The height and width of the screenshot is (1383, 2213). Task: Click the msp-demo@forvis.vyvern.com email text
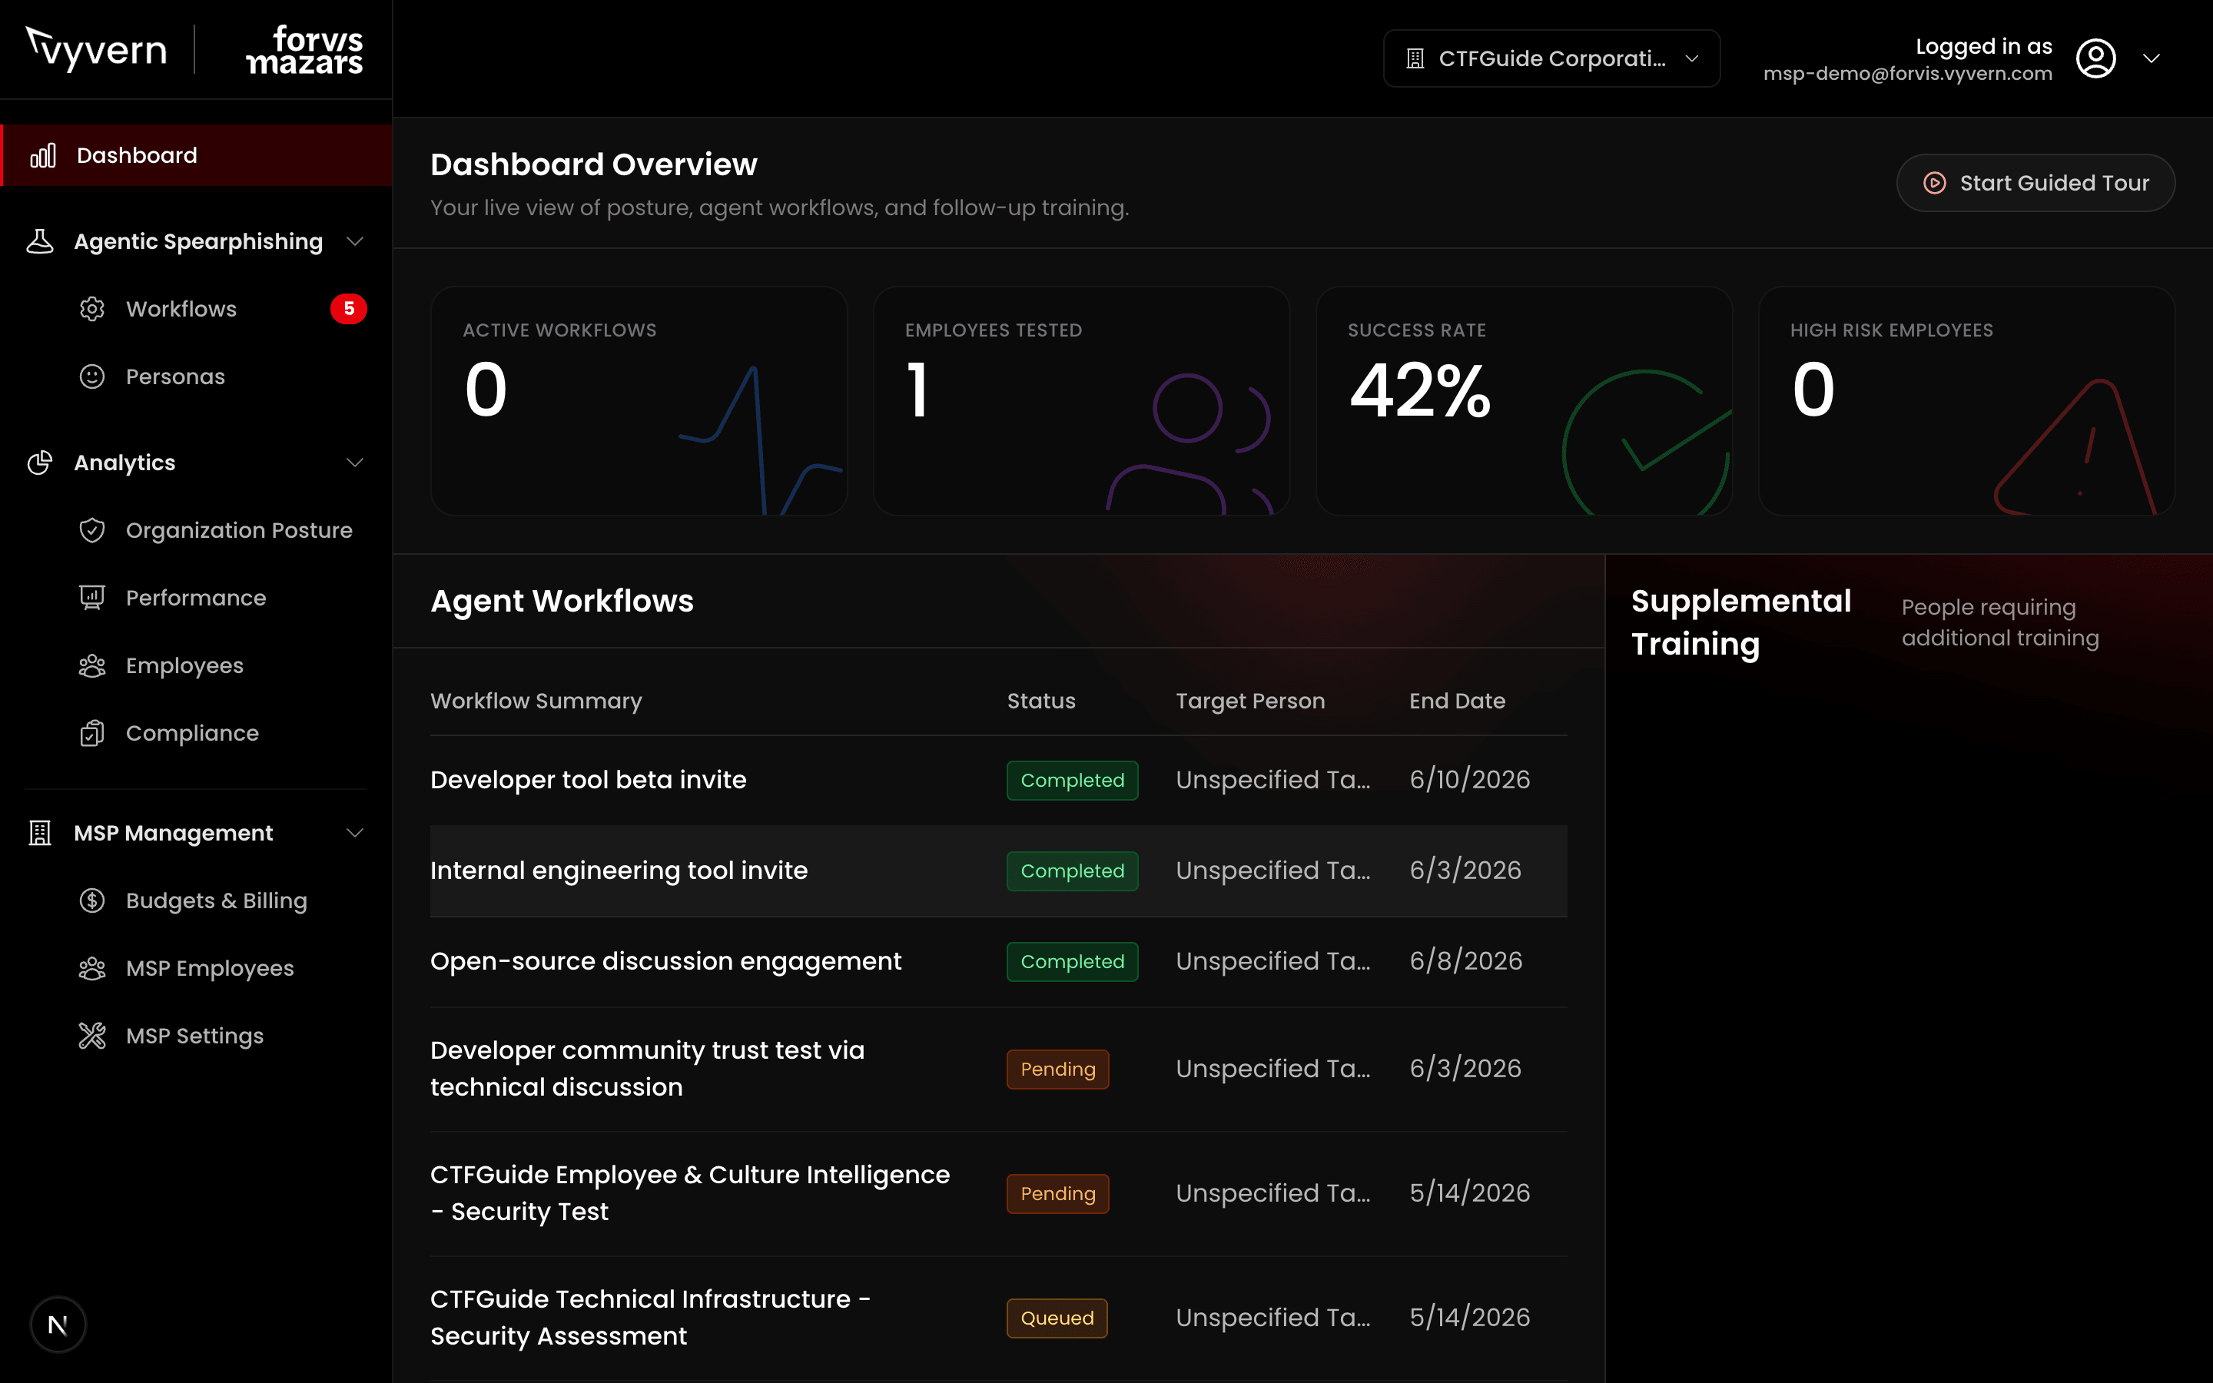(1908, 73)
